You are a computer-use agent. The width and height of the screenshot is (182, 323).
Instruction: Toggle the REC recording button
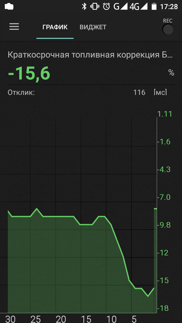168,30
